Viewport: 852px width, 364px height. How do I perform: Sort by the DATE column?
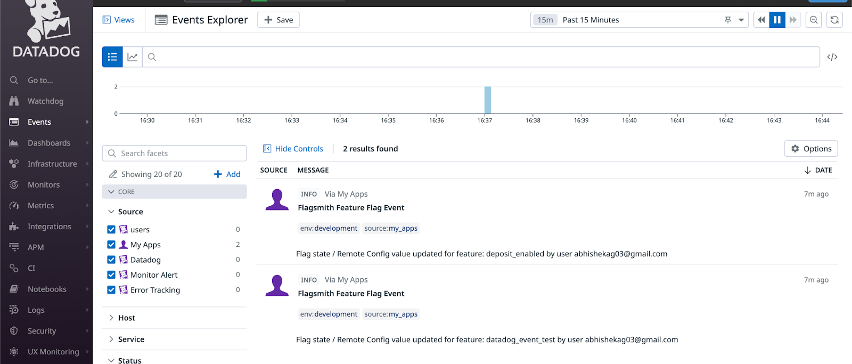818,170
